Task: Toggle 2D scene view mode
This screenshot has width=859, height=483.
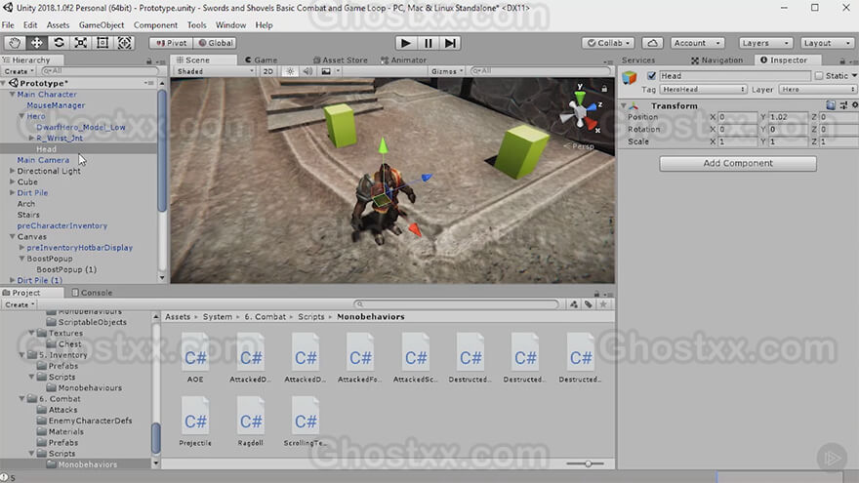Action: click(x=267, y=71)
